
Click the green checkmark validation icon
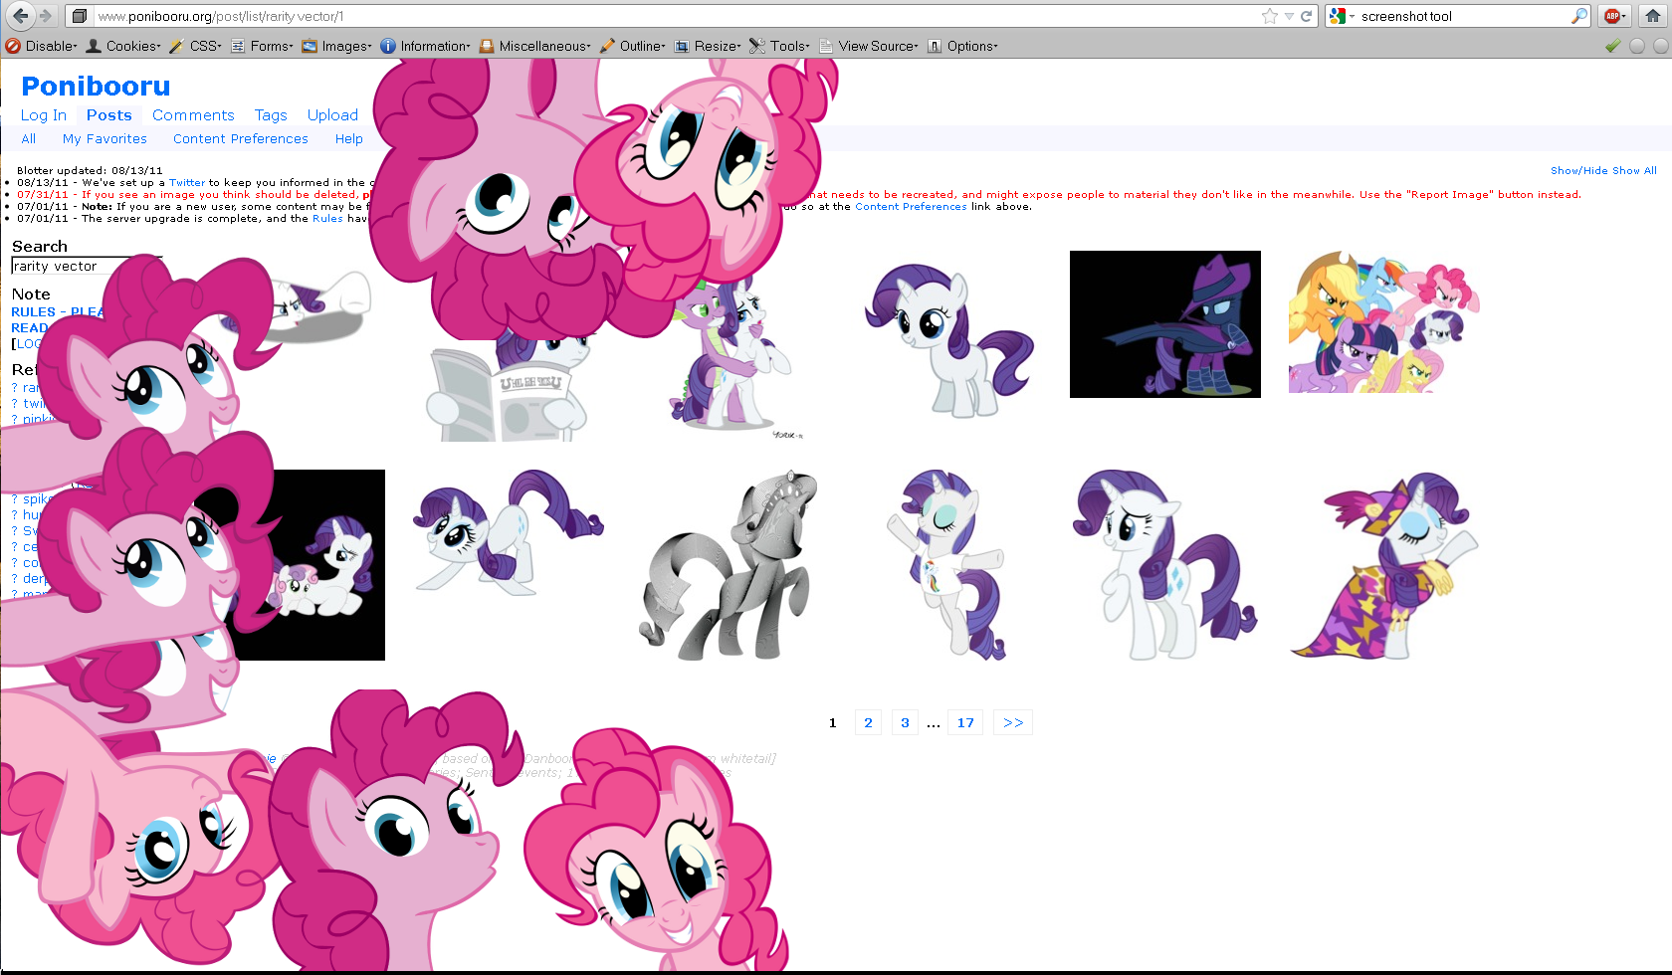pyautogui.click(x=1613, y=46)
